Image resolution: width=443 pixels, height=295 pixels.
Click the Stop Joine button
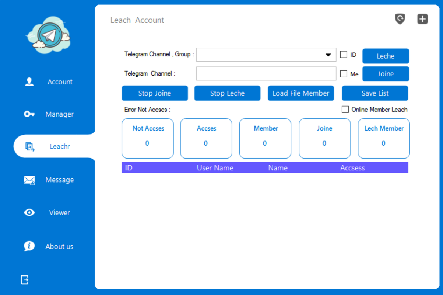click(155, 93)
